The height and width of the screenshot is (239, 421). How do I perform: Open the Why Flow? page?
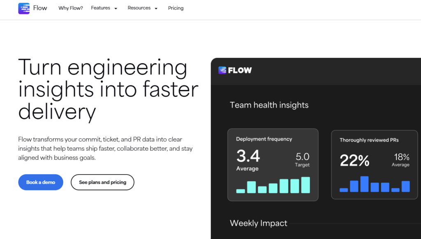coord(71,8)
